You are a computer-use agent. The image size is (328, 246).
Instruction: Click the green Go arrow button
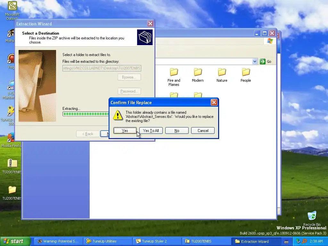(x=263, y=61)
